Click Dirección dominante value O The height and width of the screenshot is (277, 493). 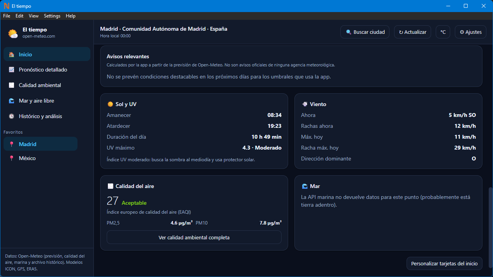point(474,159)
